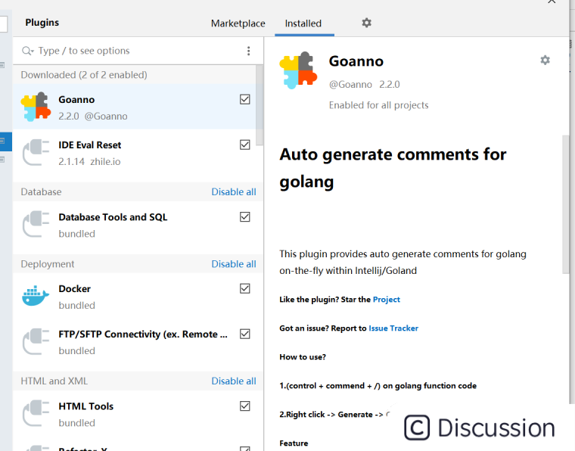Uncheck the IDE Eval Reset plugin
This screenshot has height=451, width=575.
[x=244, y=145]
